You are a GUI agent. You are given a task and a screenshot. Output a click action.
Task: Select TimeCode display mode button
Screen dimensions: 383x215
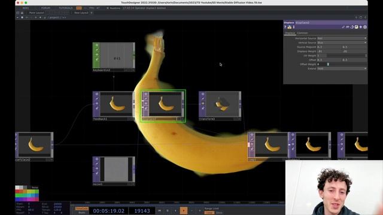(82, 208)
